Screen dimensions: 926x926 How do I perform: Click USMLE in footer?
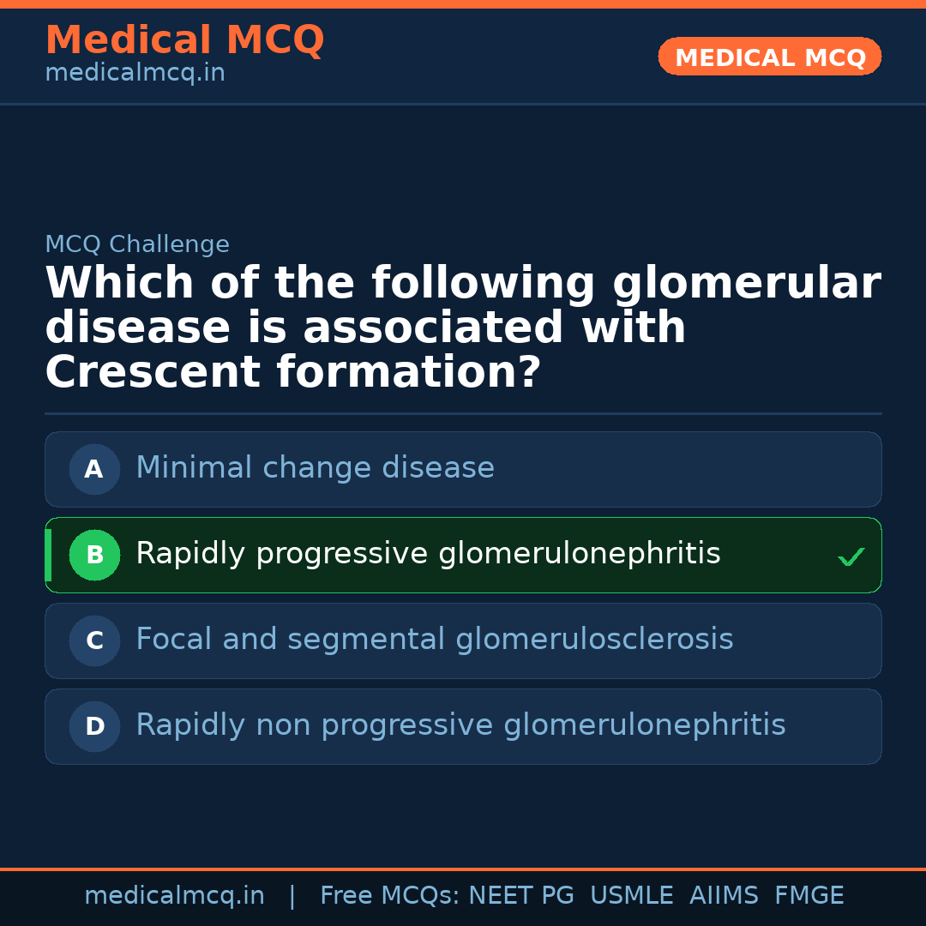pos(631,896)
